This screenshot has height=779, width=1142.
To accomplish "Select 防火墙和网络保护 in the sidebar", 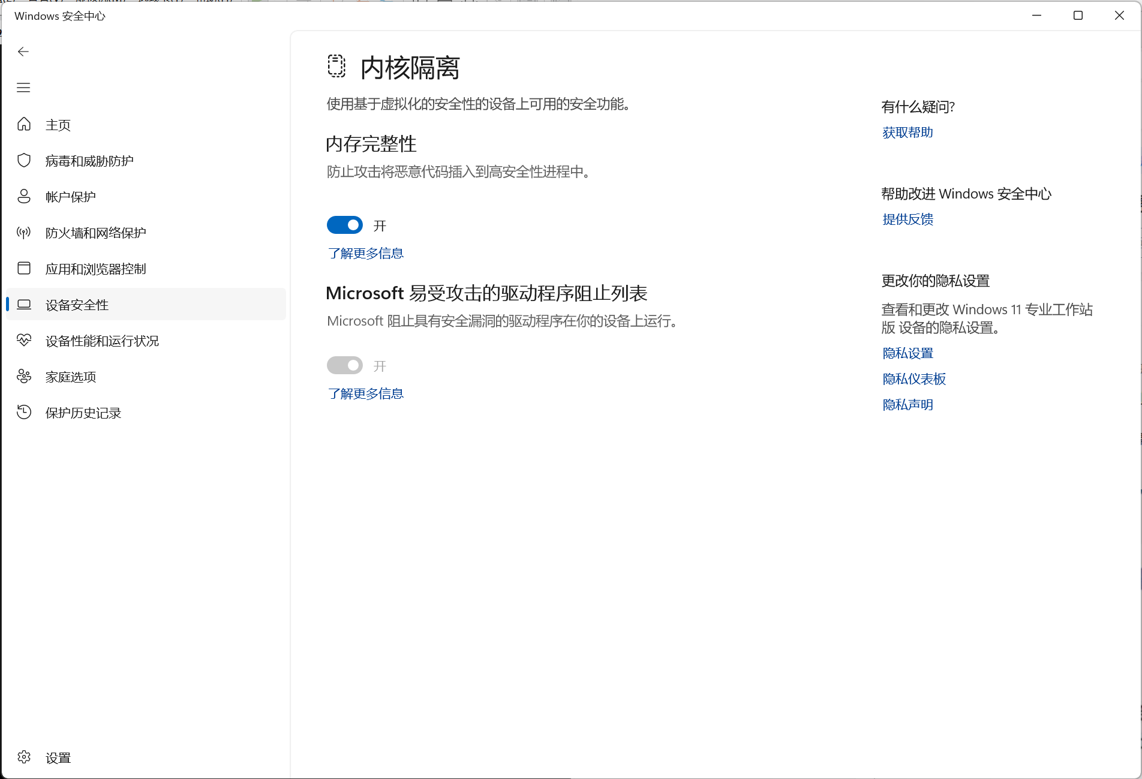I will click(95, 232).
